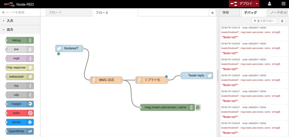
Task: Open the Deploy dropdown arrow
Action: coord(257,4)
